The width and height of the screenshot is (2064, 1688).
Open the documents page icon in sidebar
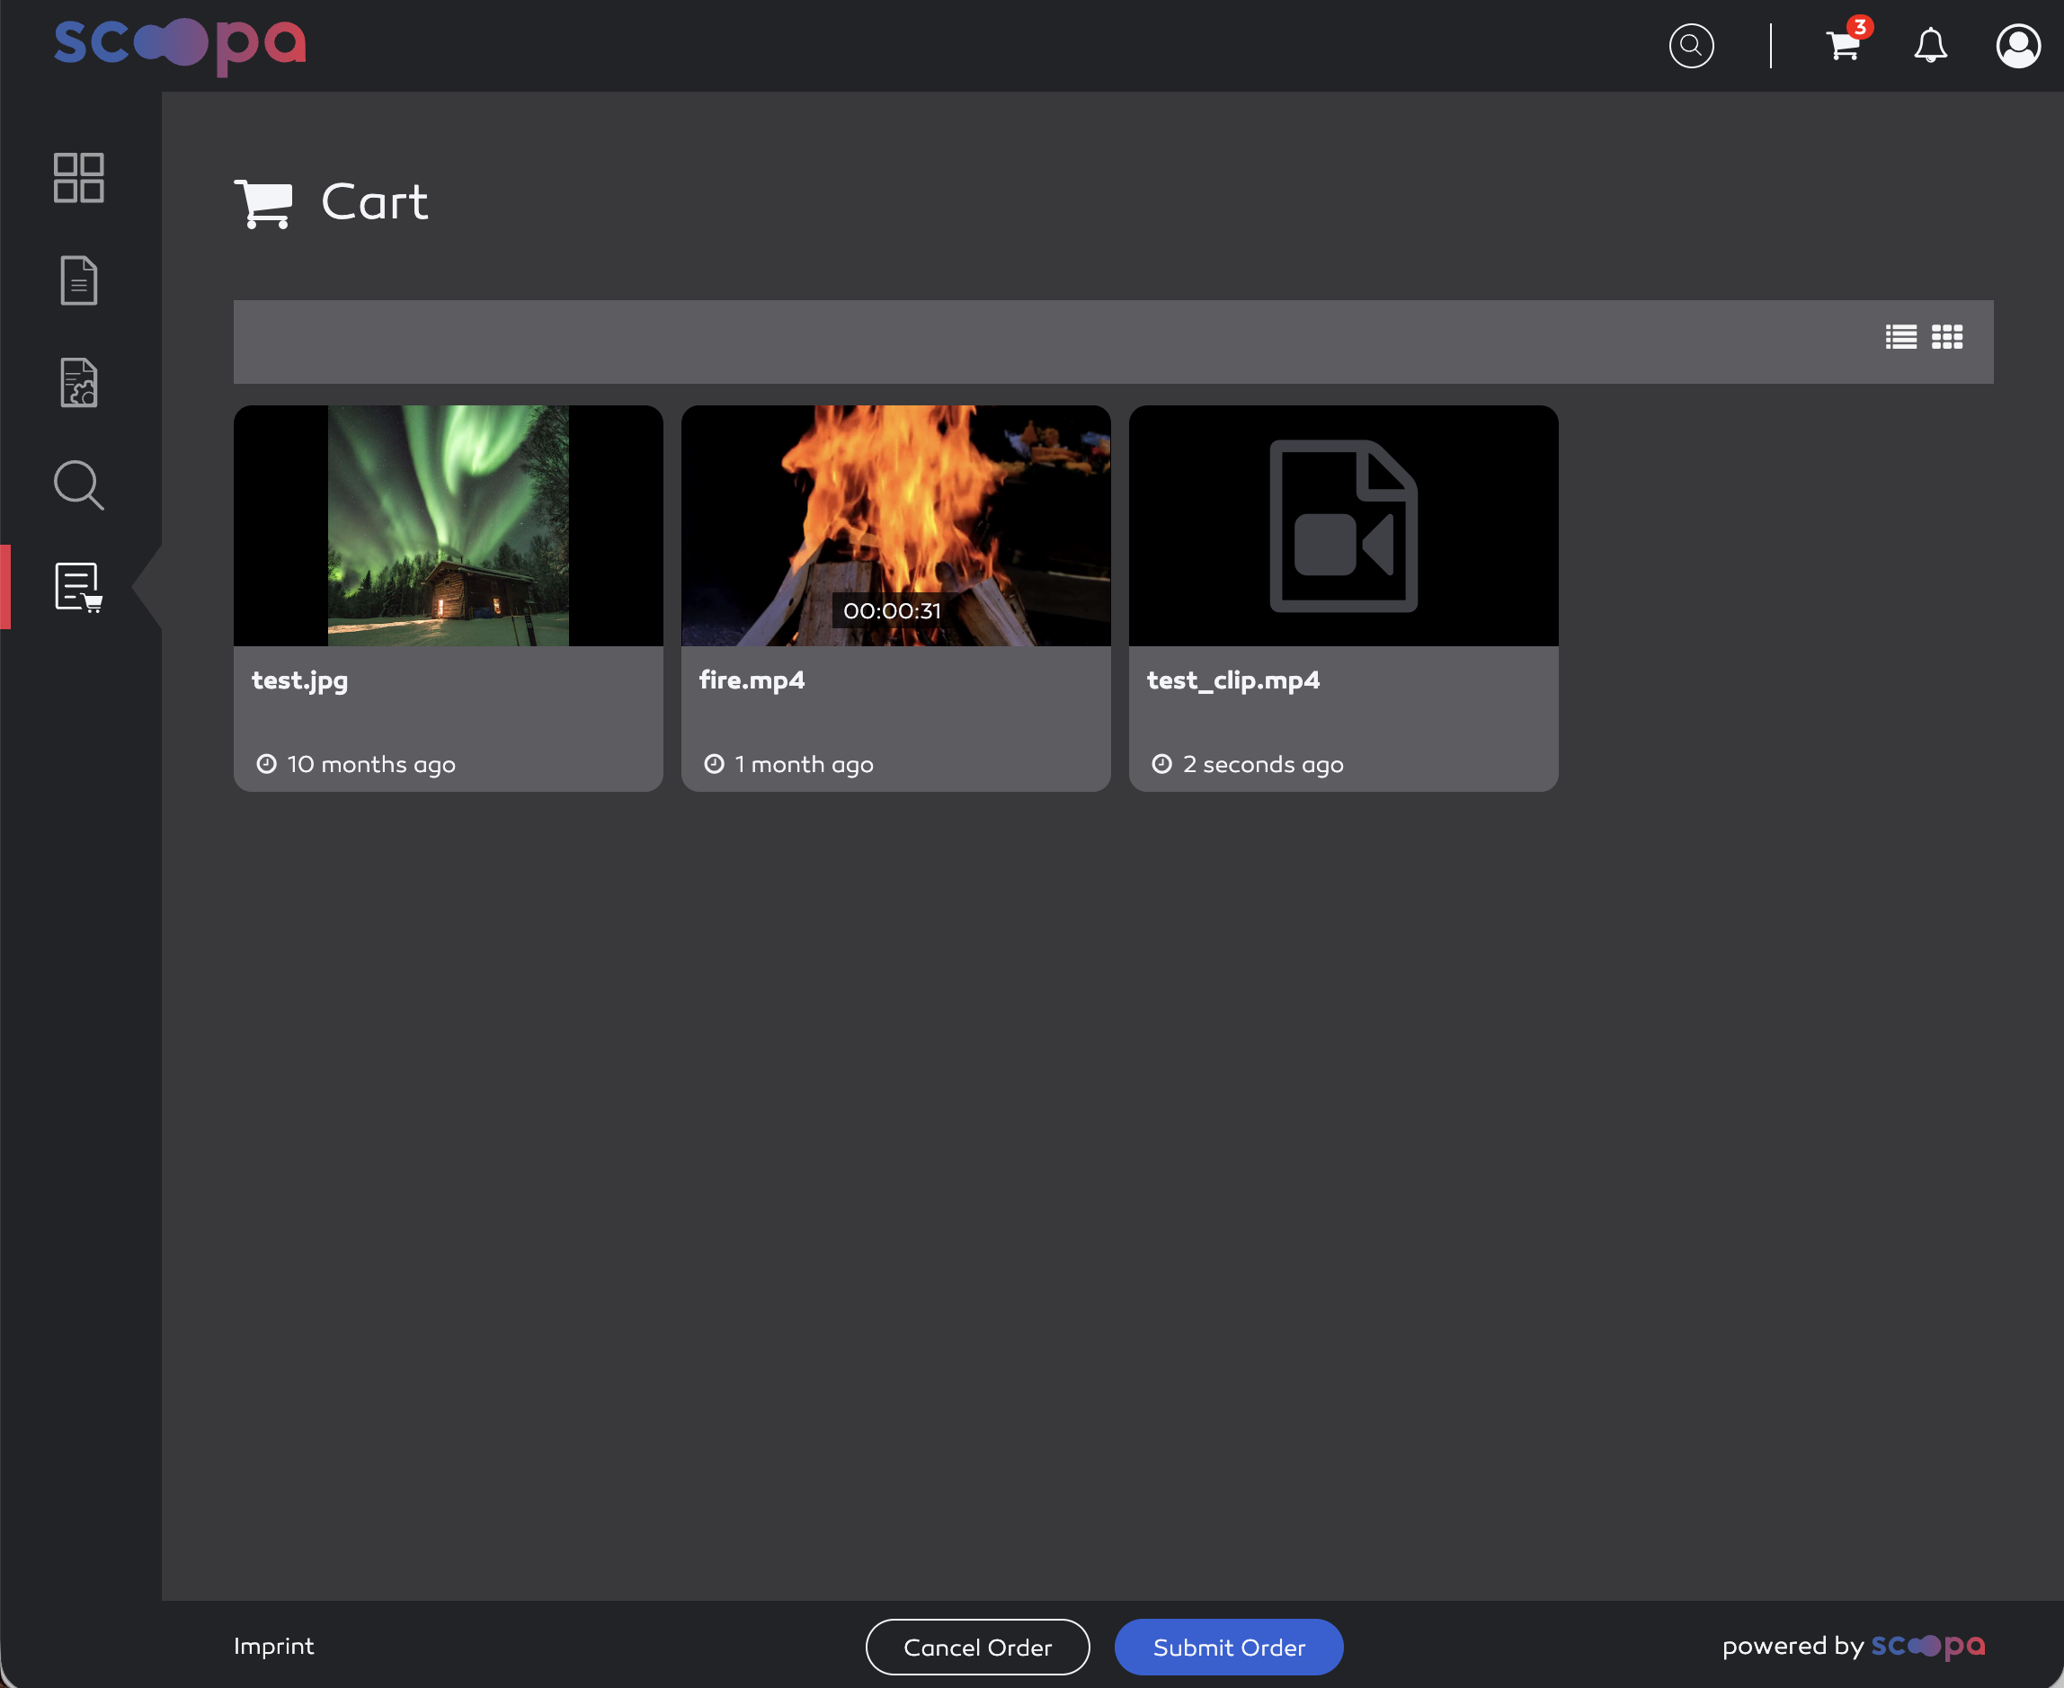(79, 280)
